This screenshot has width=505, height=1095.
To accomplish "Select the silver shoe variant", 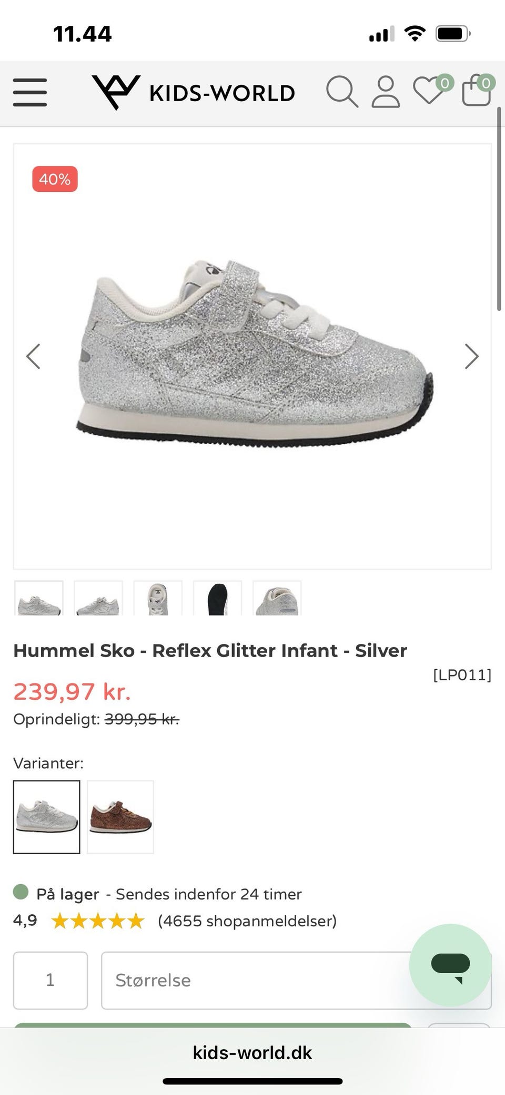I will (x=47, y=817).
